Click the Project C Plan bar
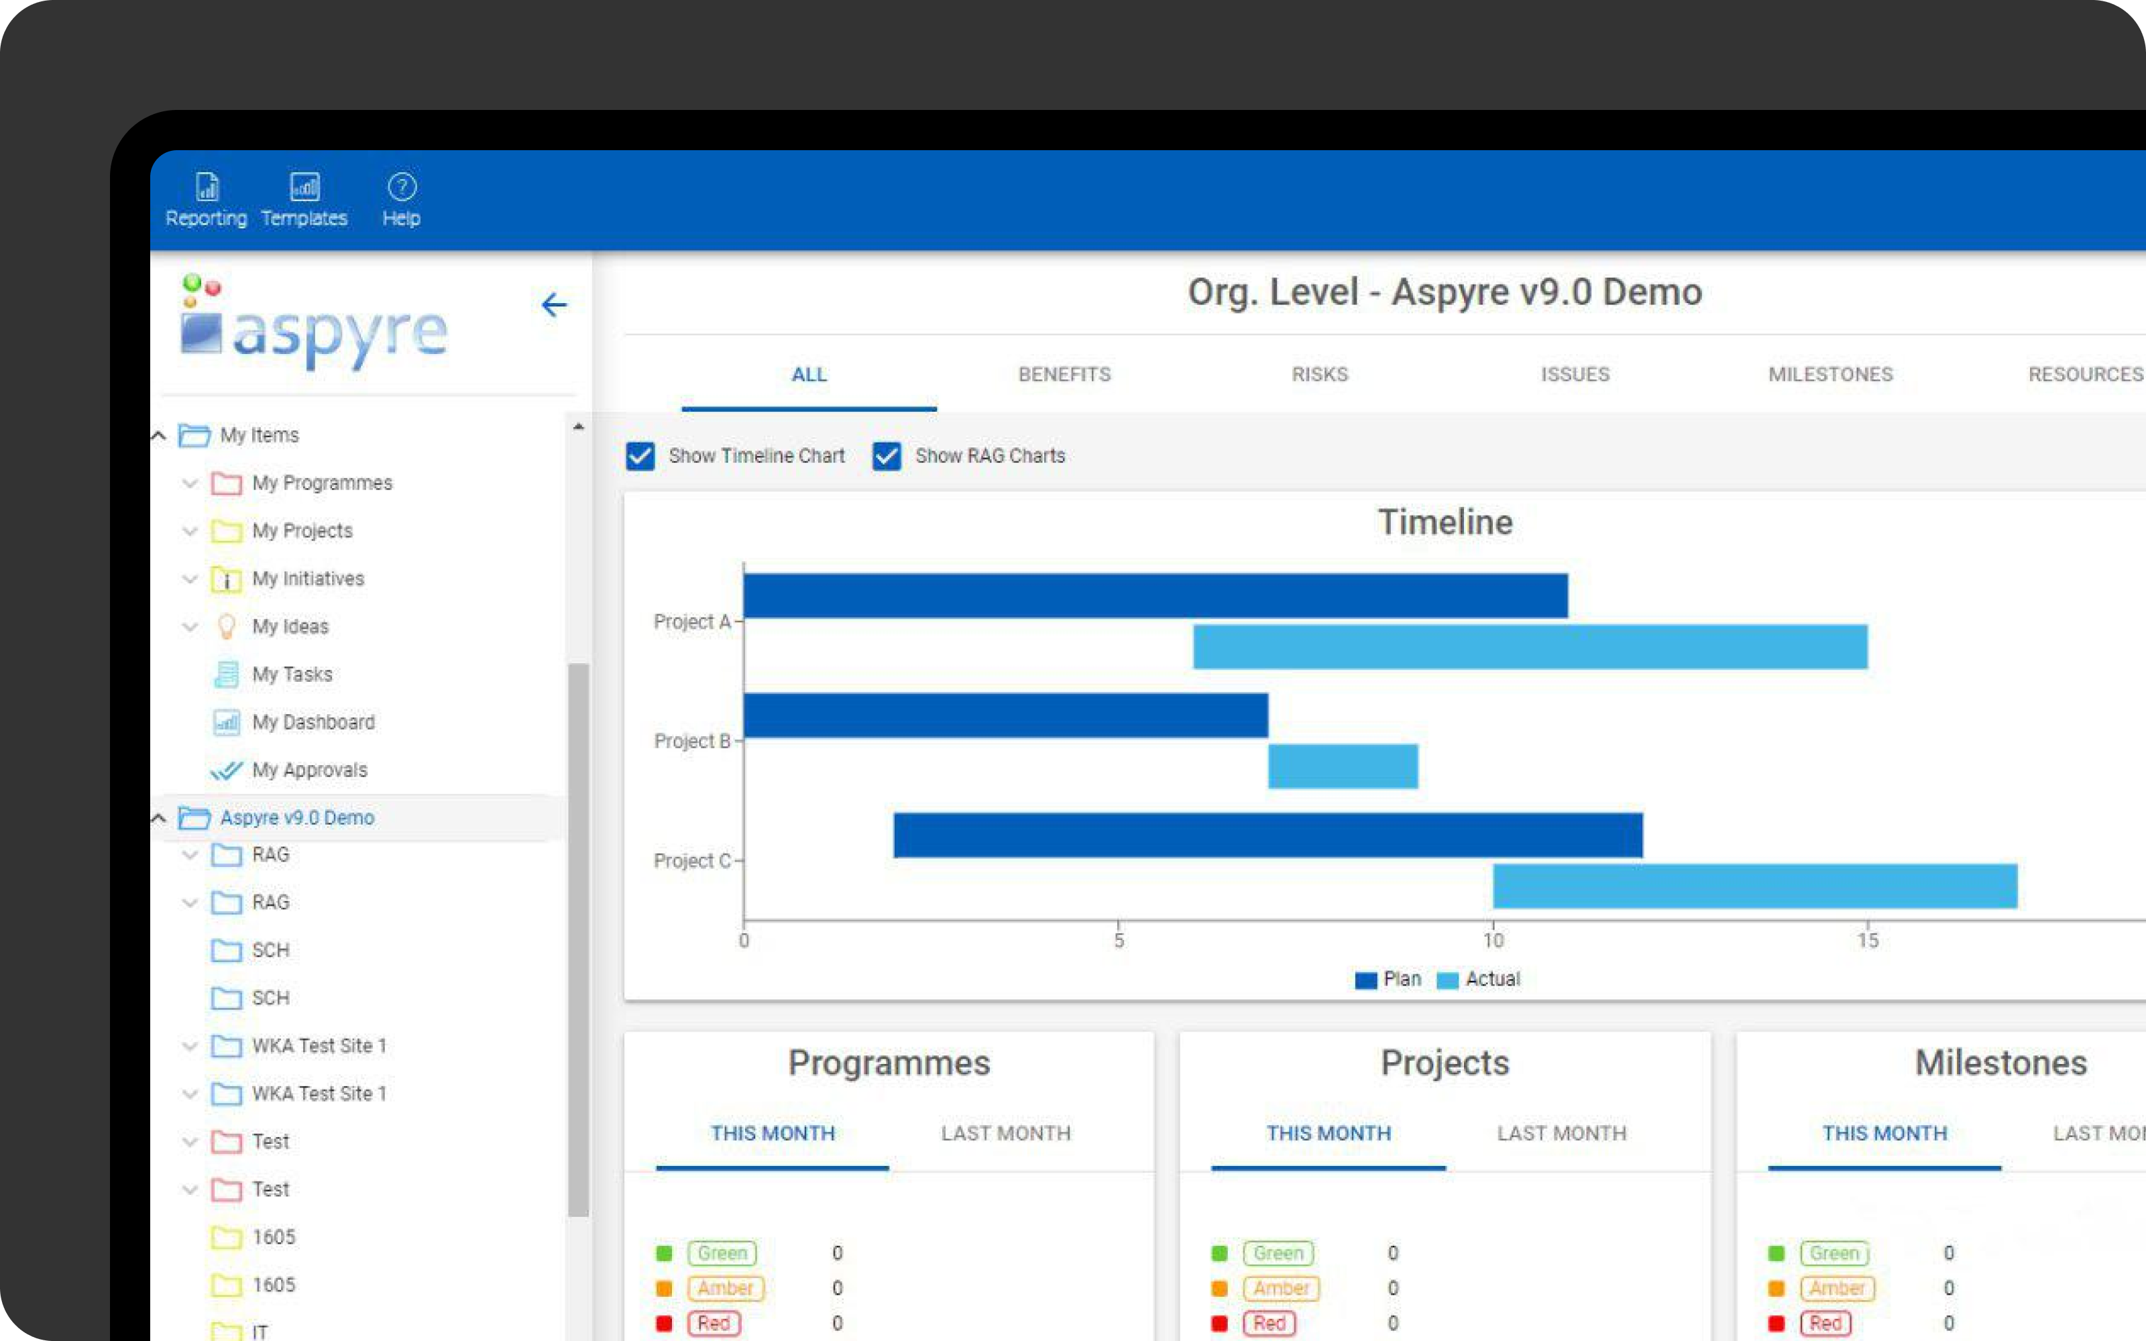Viewport: 2146px width, 1341px height. [1268, 835]
